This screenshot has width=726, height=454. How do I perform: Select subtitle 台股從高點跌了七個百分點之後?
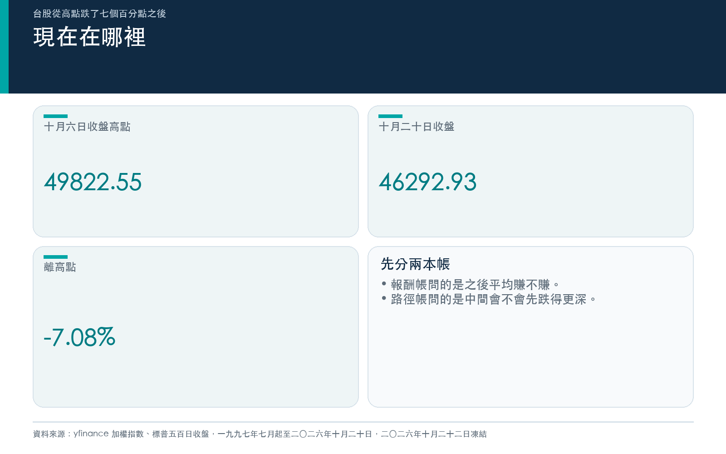point(99,14)
